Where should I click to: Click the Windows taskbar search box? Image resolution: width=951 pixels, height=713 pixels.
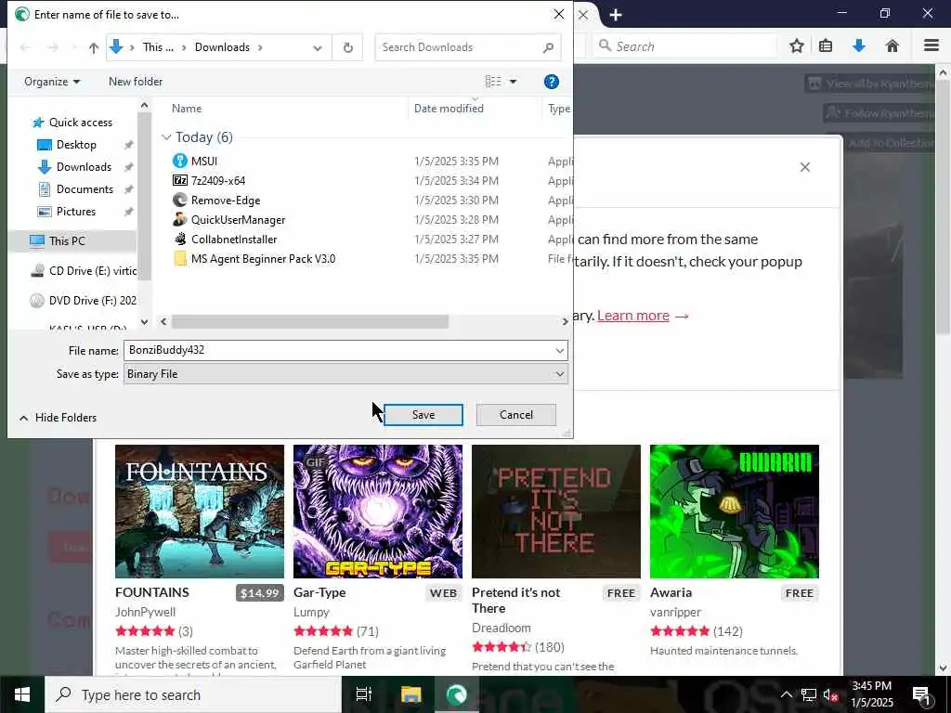click(x=193, y=694)
